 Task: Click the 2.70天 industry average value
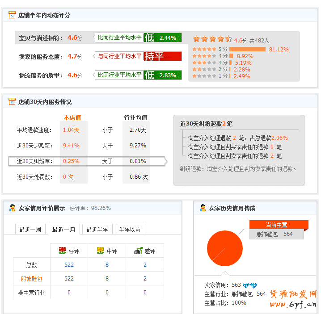pos(138,130)
